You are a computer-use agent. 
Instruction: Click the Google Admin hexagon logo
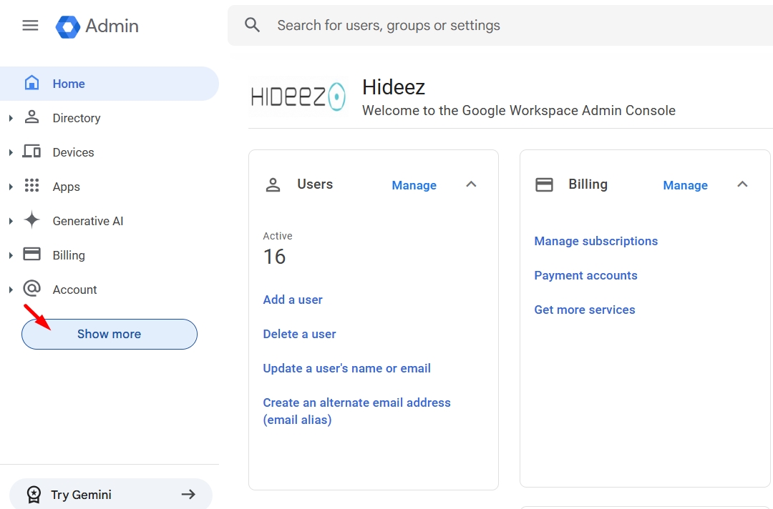point(68,26)
